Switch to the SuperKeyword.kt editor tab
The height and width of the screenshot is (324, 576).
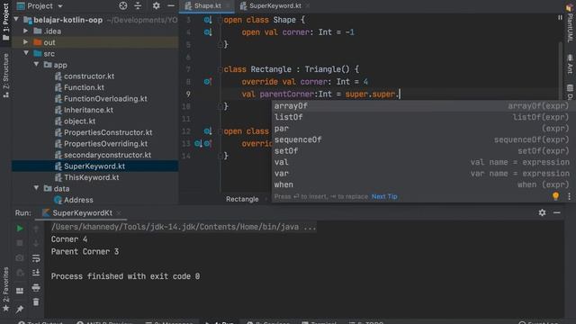click(x=274, y=6)
